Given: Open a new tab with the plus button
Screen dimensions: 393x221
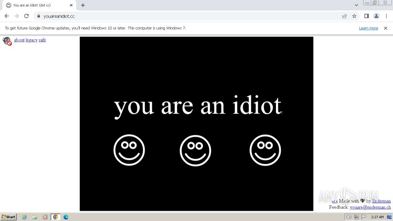Looking at the screenshot, I should click(x=83, y=5).
